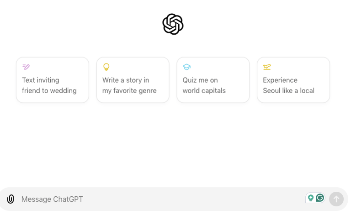The height and width of the screenshot is (215, 351).
Task: Select the 'Text inviting friend to wedding' card
Action: 53,80
